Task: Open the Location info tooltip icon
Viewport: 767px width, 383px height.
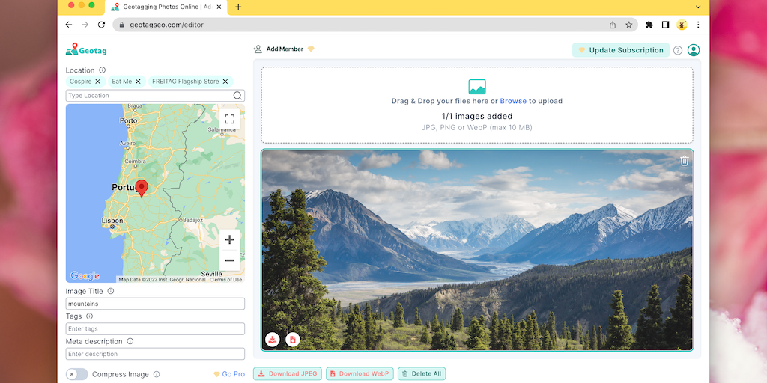Action: point(102,70)
